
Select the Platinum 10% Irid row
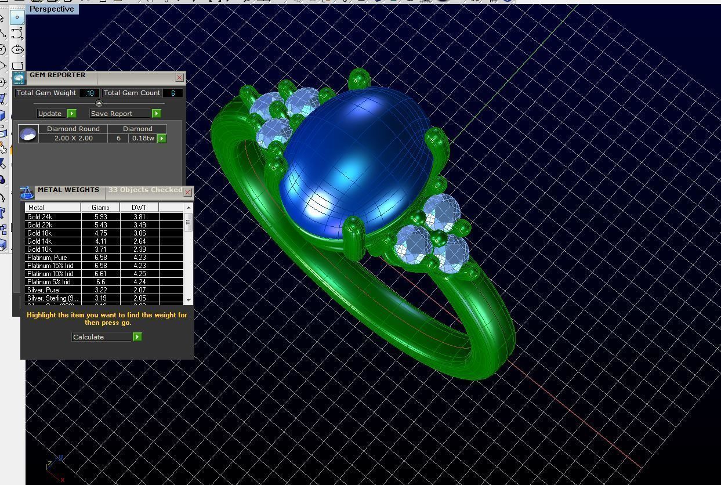[x=104, y=274]
